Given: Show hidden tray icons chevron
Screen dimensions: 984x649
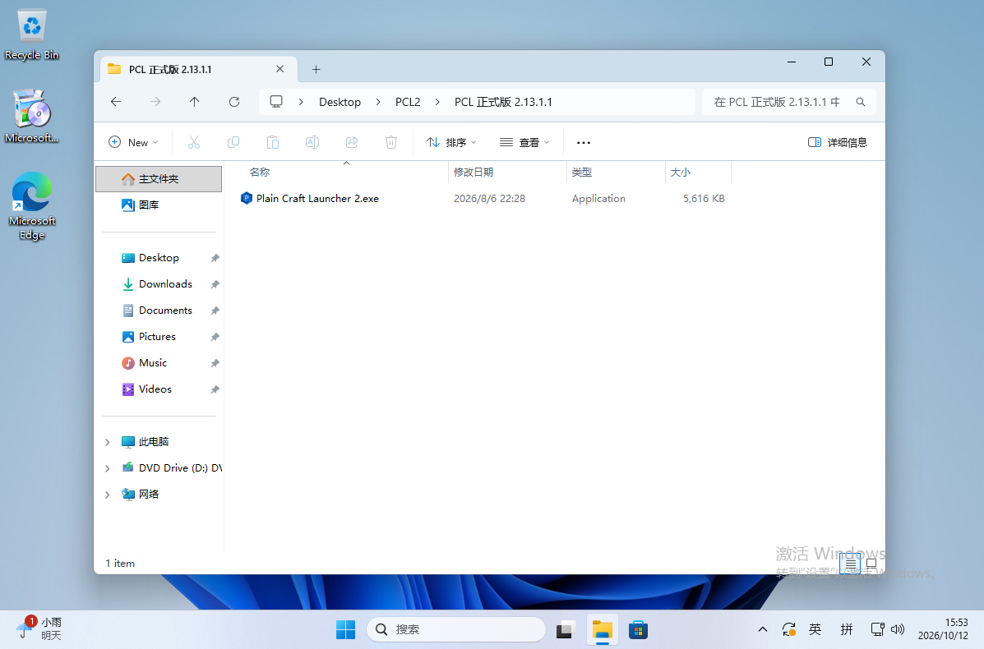Looking at the screenshot, I should tap(763, 629).
